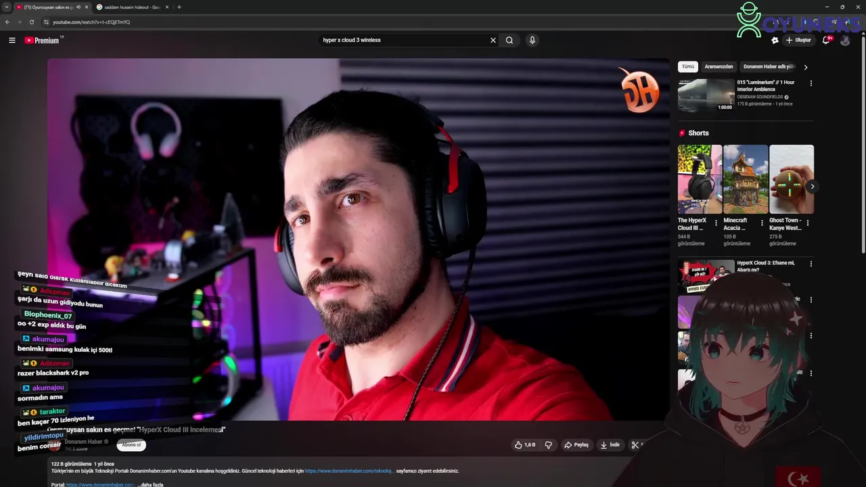Click the video title HyperX Cloud III incelemesi
This screenshot has height=487, width=866.
[x=136, y=430]
